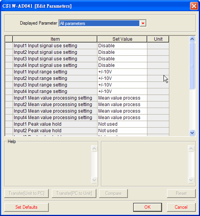Select Input3 Mean value processing set value
Image resolution: width=200 pixels, height=216 pixels.
pos(122,111)
